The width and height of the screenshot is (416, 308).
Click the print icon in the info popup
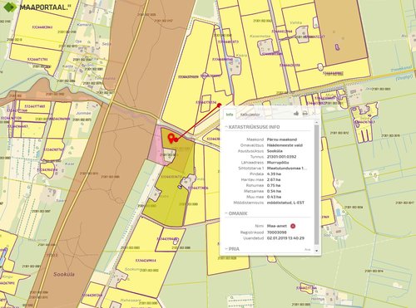pyautogui.click(x=305, y=114)
